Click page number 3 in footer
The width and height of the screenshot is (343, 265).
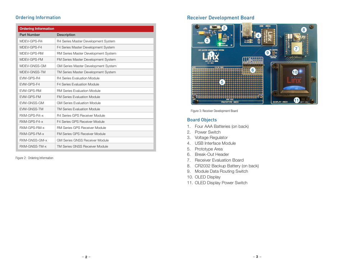[257, 257]
